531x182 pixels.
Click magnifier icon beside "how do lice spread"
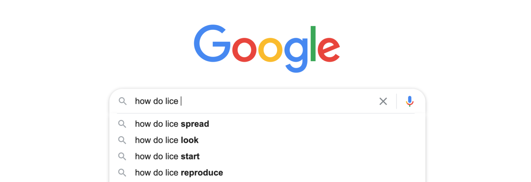122,124
